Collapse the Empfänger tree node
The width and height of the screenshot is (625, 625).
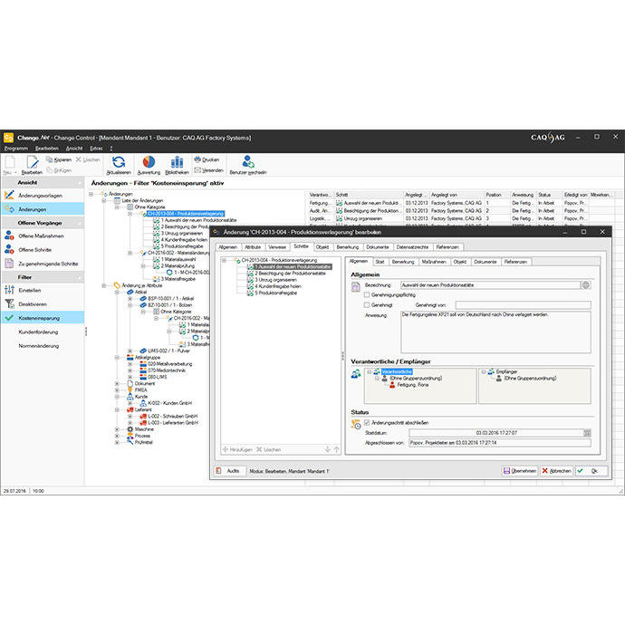point(482,371)
